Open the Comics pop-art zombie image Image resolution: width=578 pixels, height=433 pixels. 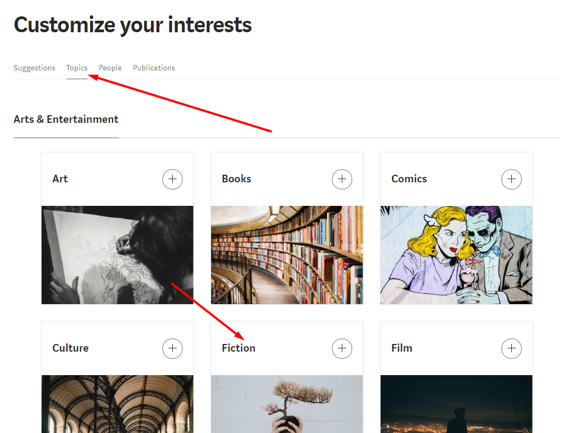[457, 255]
